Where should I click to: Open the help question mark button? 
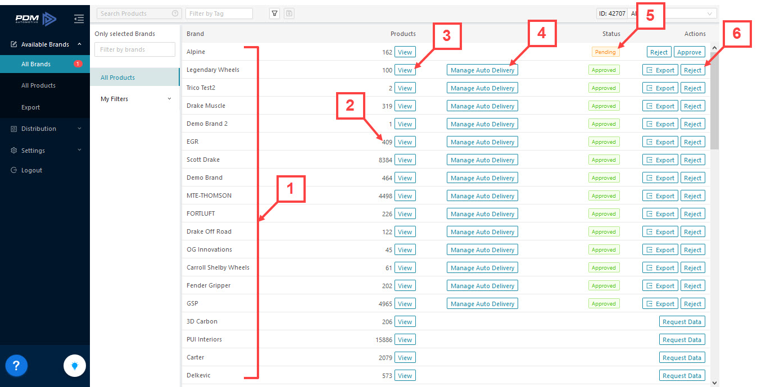pos(16,366)
